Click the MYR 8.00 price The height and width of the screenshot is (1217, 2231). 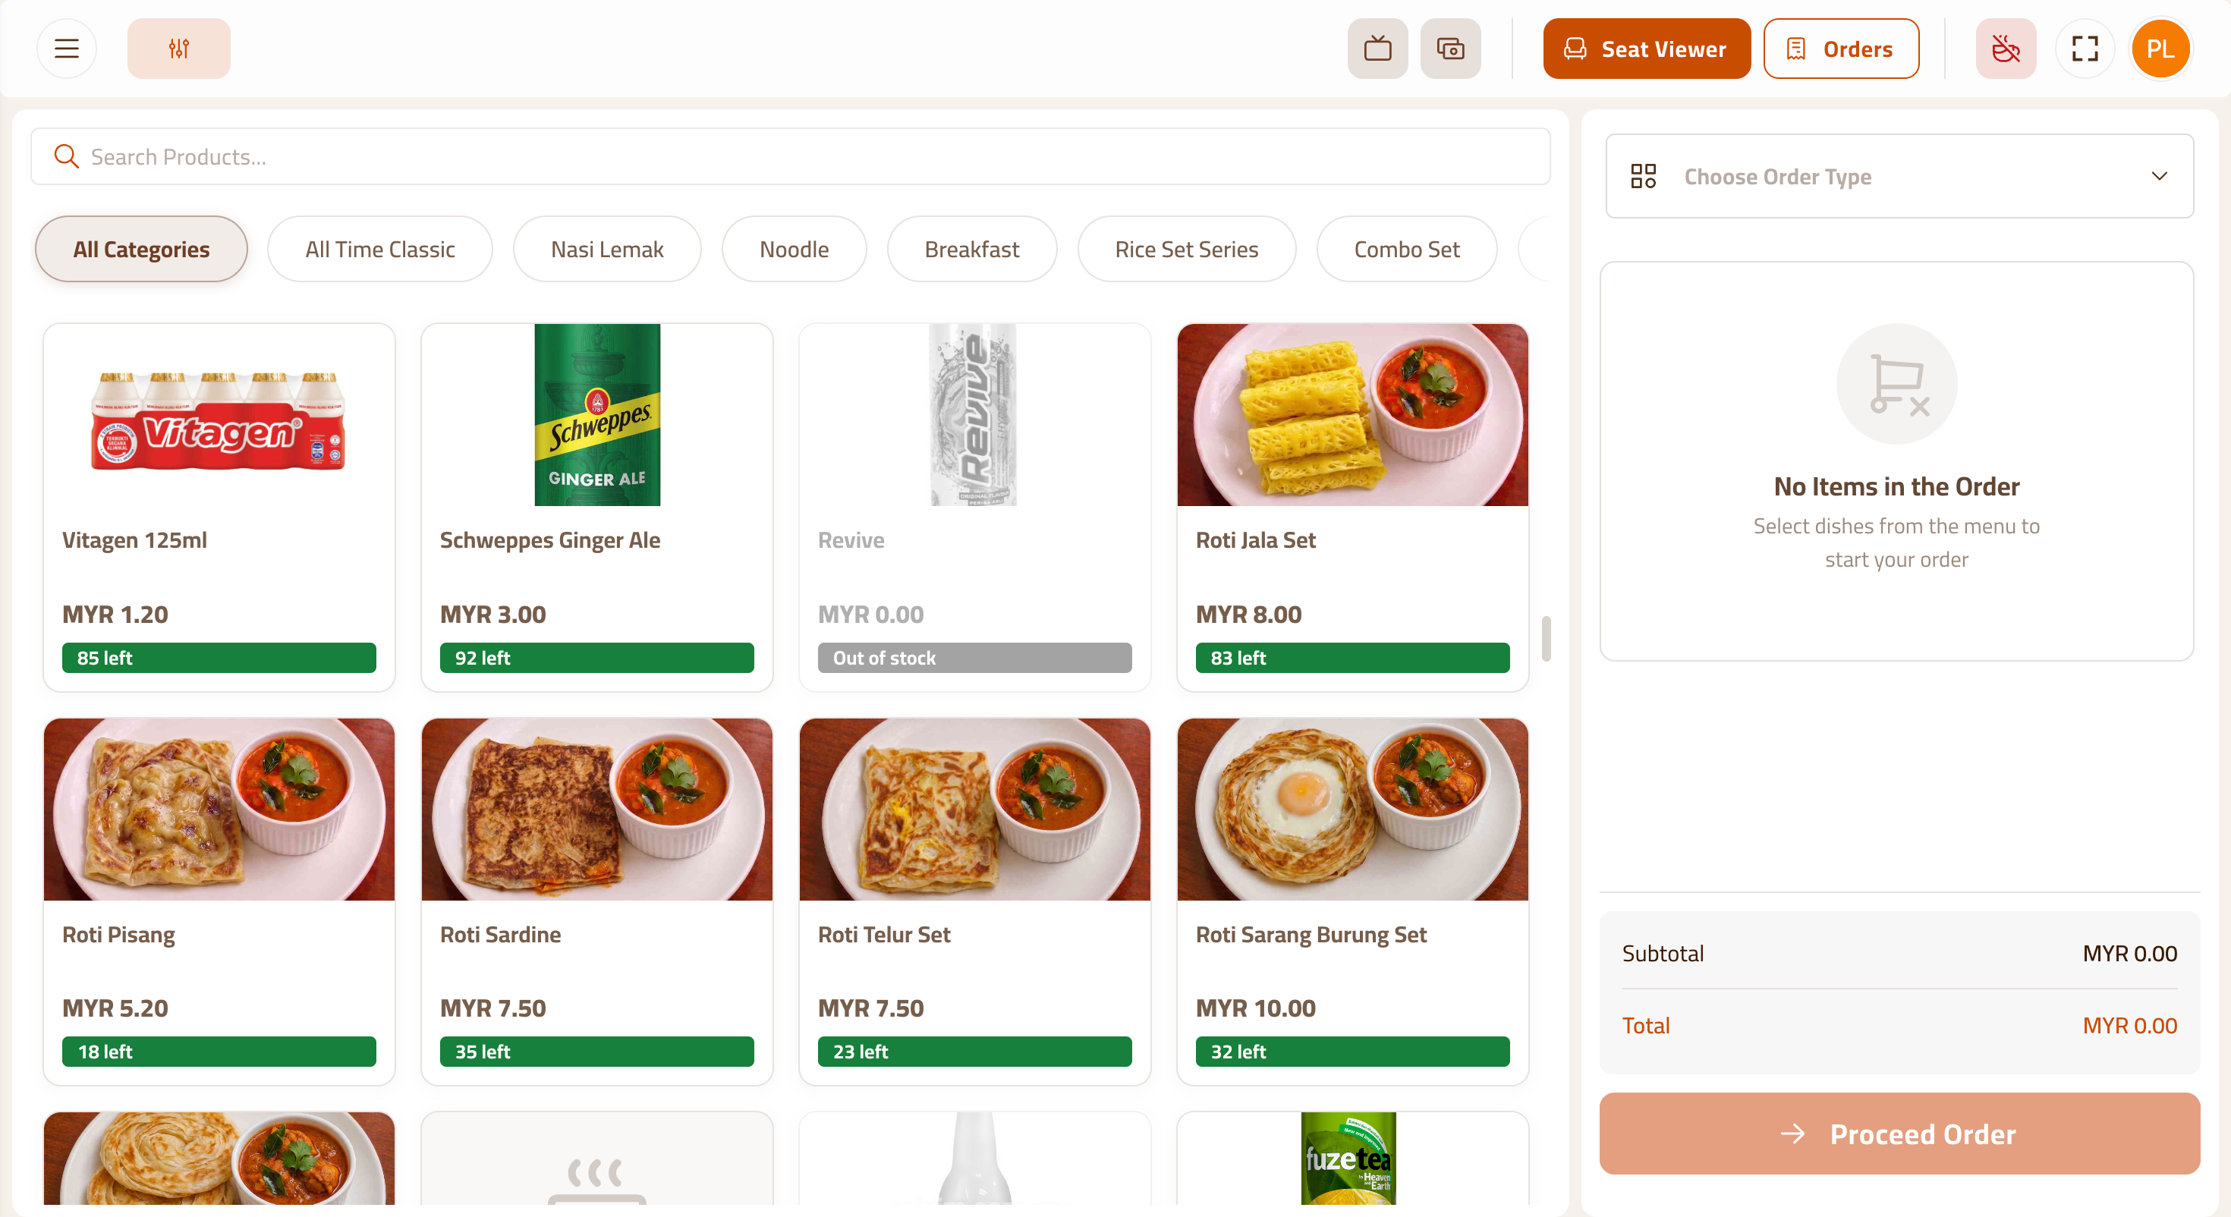(1249, 614)
